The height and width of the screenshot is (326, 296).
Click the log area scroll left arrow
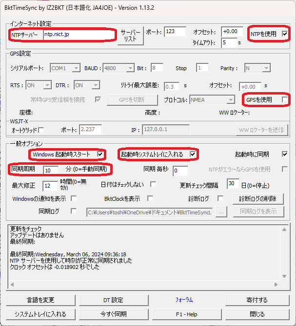(x=12, y=285)
